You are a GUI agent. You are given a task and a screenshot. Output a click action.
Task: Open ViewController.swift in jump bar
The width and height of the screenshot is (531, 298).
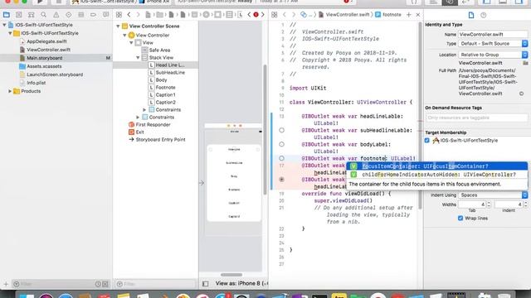coord(344,15)
